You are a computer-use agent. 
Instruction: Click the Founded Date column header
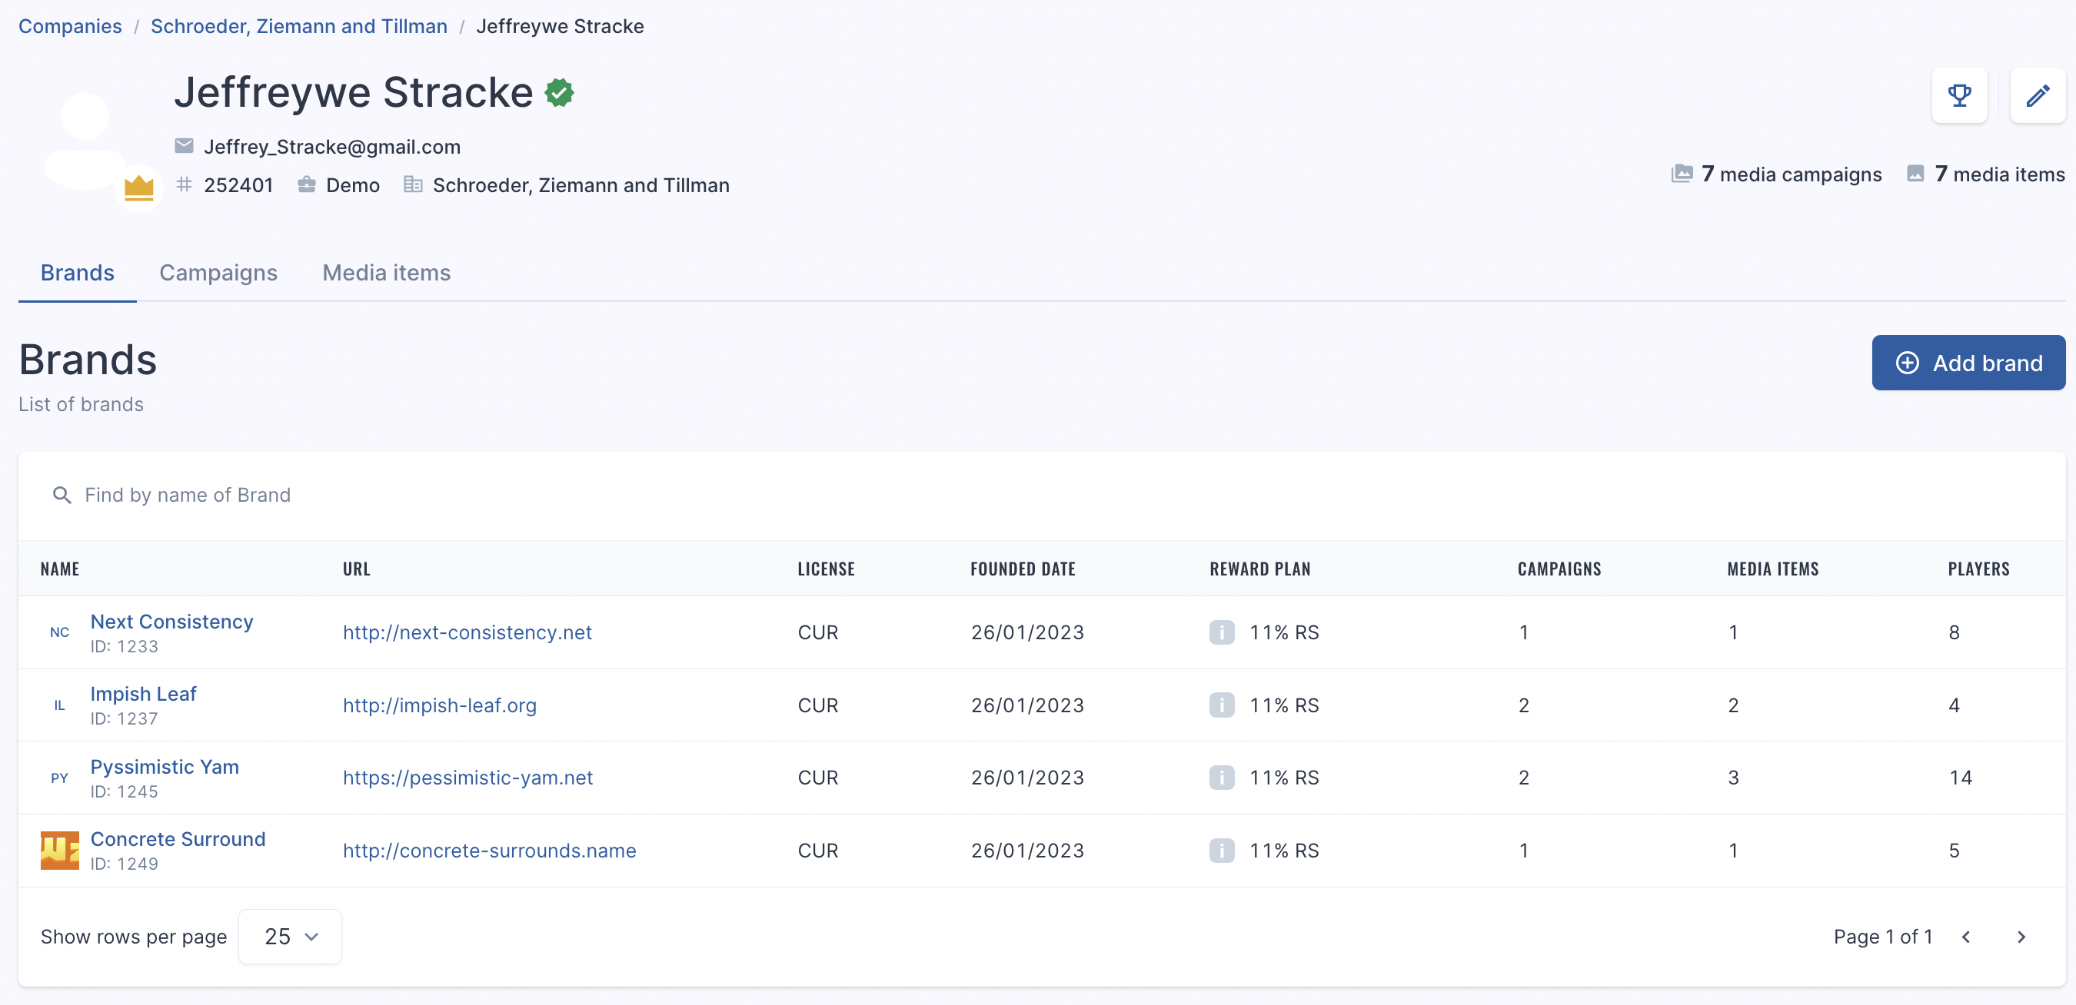point(1023,569)
